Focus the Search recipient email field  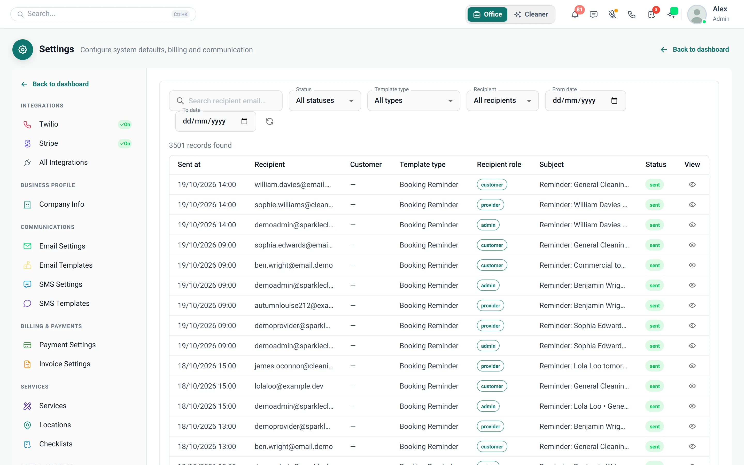pyautogui.click(x=226, y=100)
